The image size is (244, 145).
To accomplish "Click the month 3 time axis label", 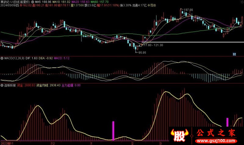I will click(160, 143).
